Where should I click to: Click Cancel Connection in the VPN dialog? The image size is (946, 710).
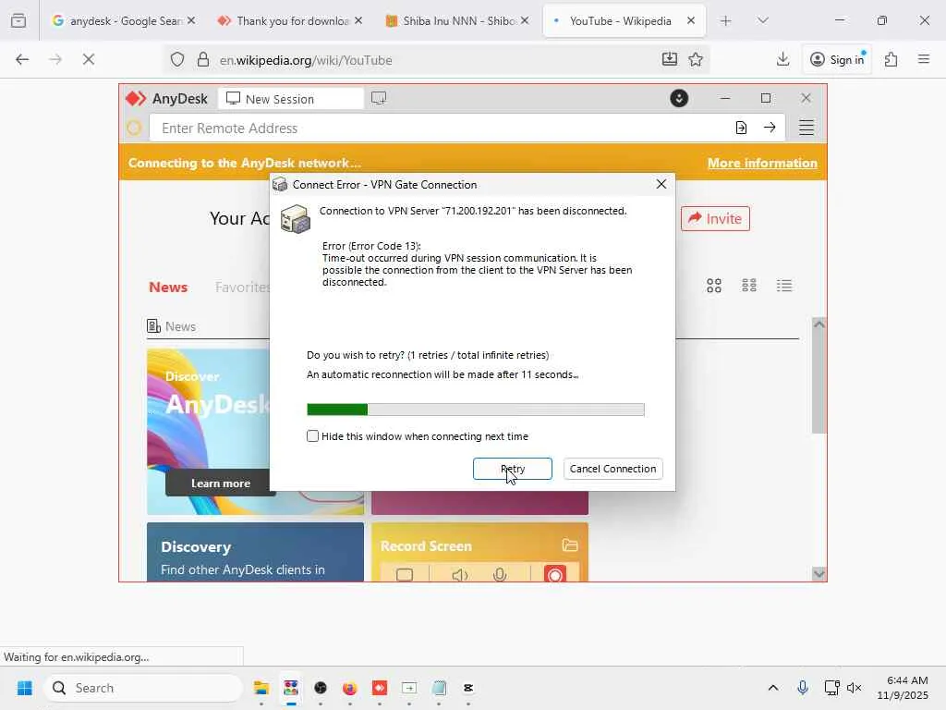pyautogui.click(x=612, y=469)
